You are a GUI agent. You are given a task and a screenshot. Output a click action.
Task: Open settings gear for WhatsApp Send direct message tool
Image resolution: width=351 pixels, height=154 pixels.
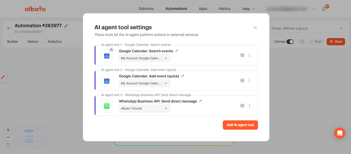(242, 106)
